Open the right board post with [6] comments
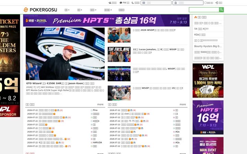Image resolution: width=247 pixels, height=154 pixels. point(130,136)
